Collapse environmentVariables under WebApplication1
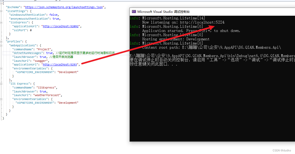The height and width of the screenshot is (154, 295). coord(1,68)
